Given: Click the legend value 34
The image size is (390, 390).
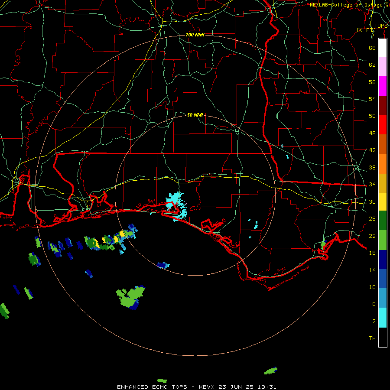Looking at the screenshot, I should 372,184.
